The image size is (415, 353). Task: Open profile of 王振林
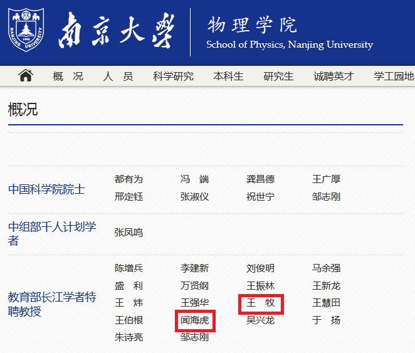[x=260, y=285]
